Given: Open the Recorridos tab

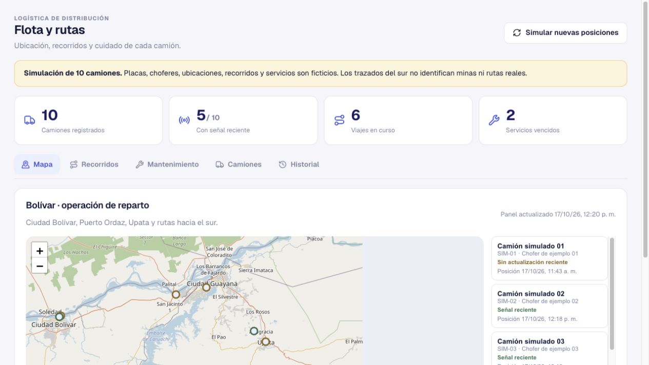Looking at the screenshot, I should pyautogui.click(x=94, y=165).
